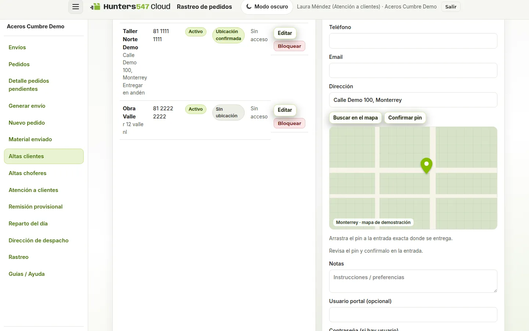
Task: Click the Sin ubicación badge
Action: click(228, 113)
